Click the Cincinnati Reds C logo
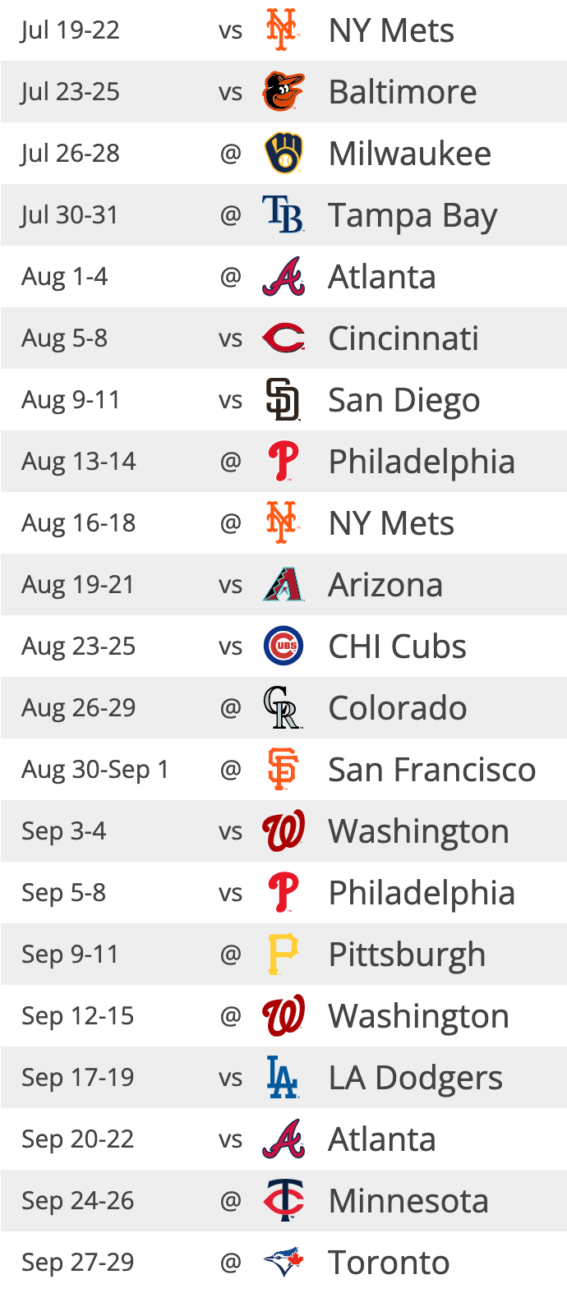This screenshot has height=1293, width=567. (x=283, y=338)
